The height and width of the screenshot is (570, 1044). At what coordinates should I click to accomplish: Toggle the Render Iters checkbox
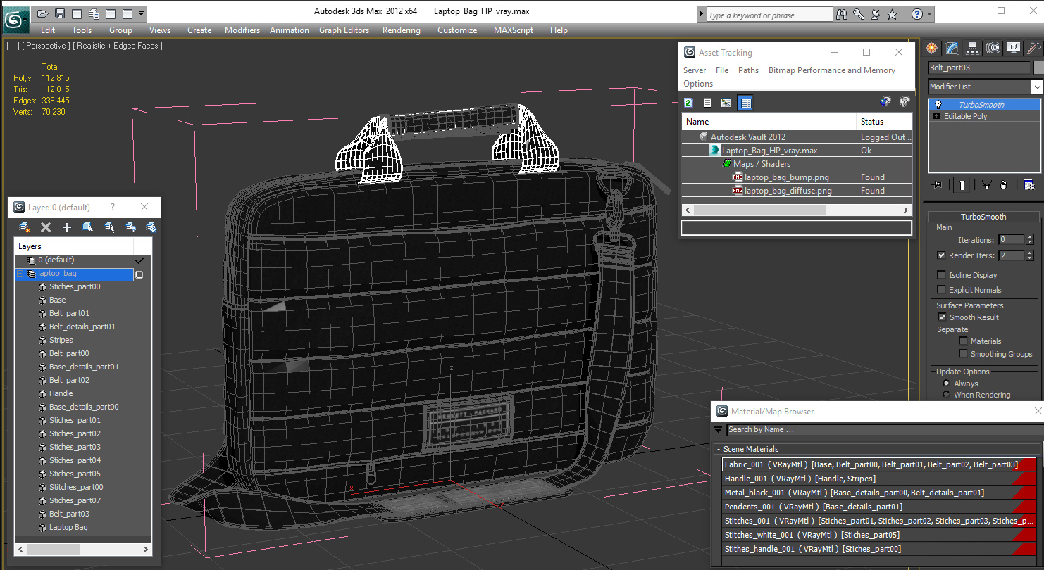[942, 255]
